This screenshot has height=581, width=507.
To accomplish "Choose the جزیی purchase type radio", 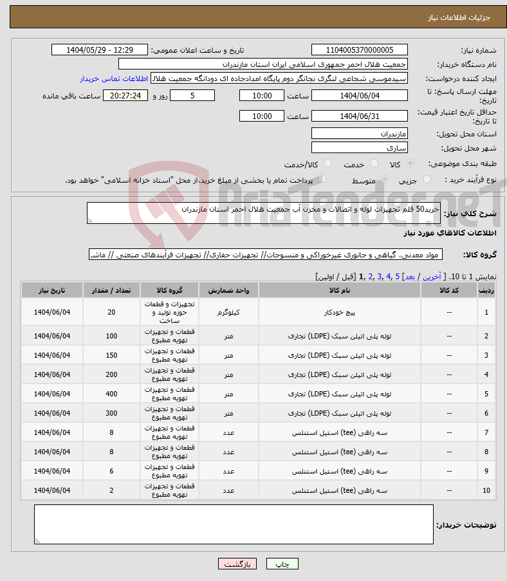I will pyautogui.click(x=427, y=180).
